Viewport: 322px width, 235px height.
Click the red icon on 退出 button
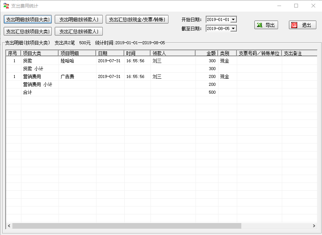(x=294, y=25)
